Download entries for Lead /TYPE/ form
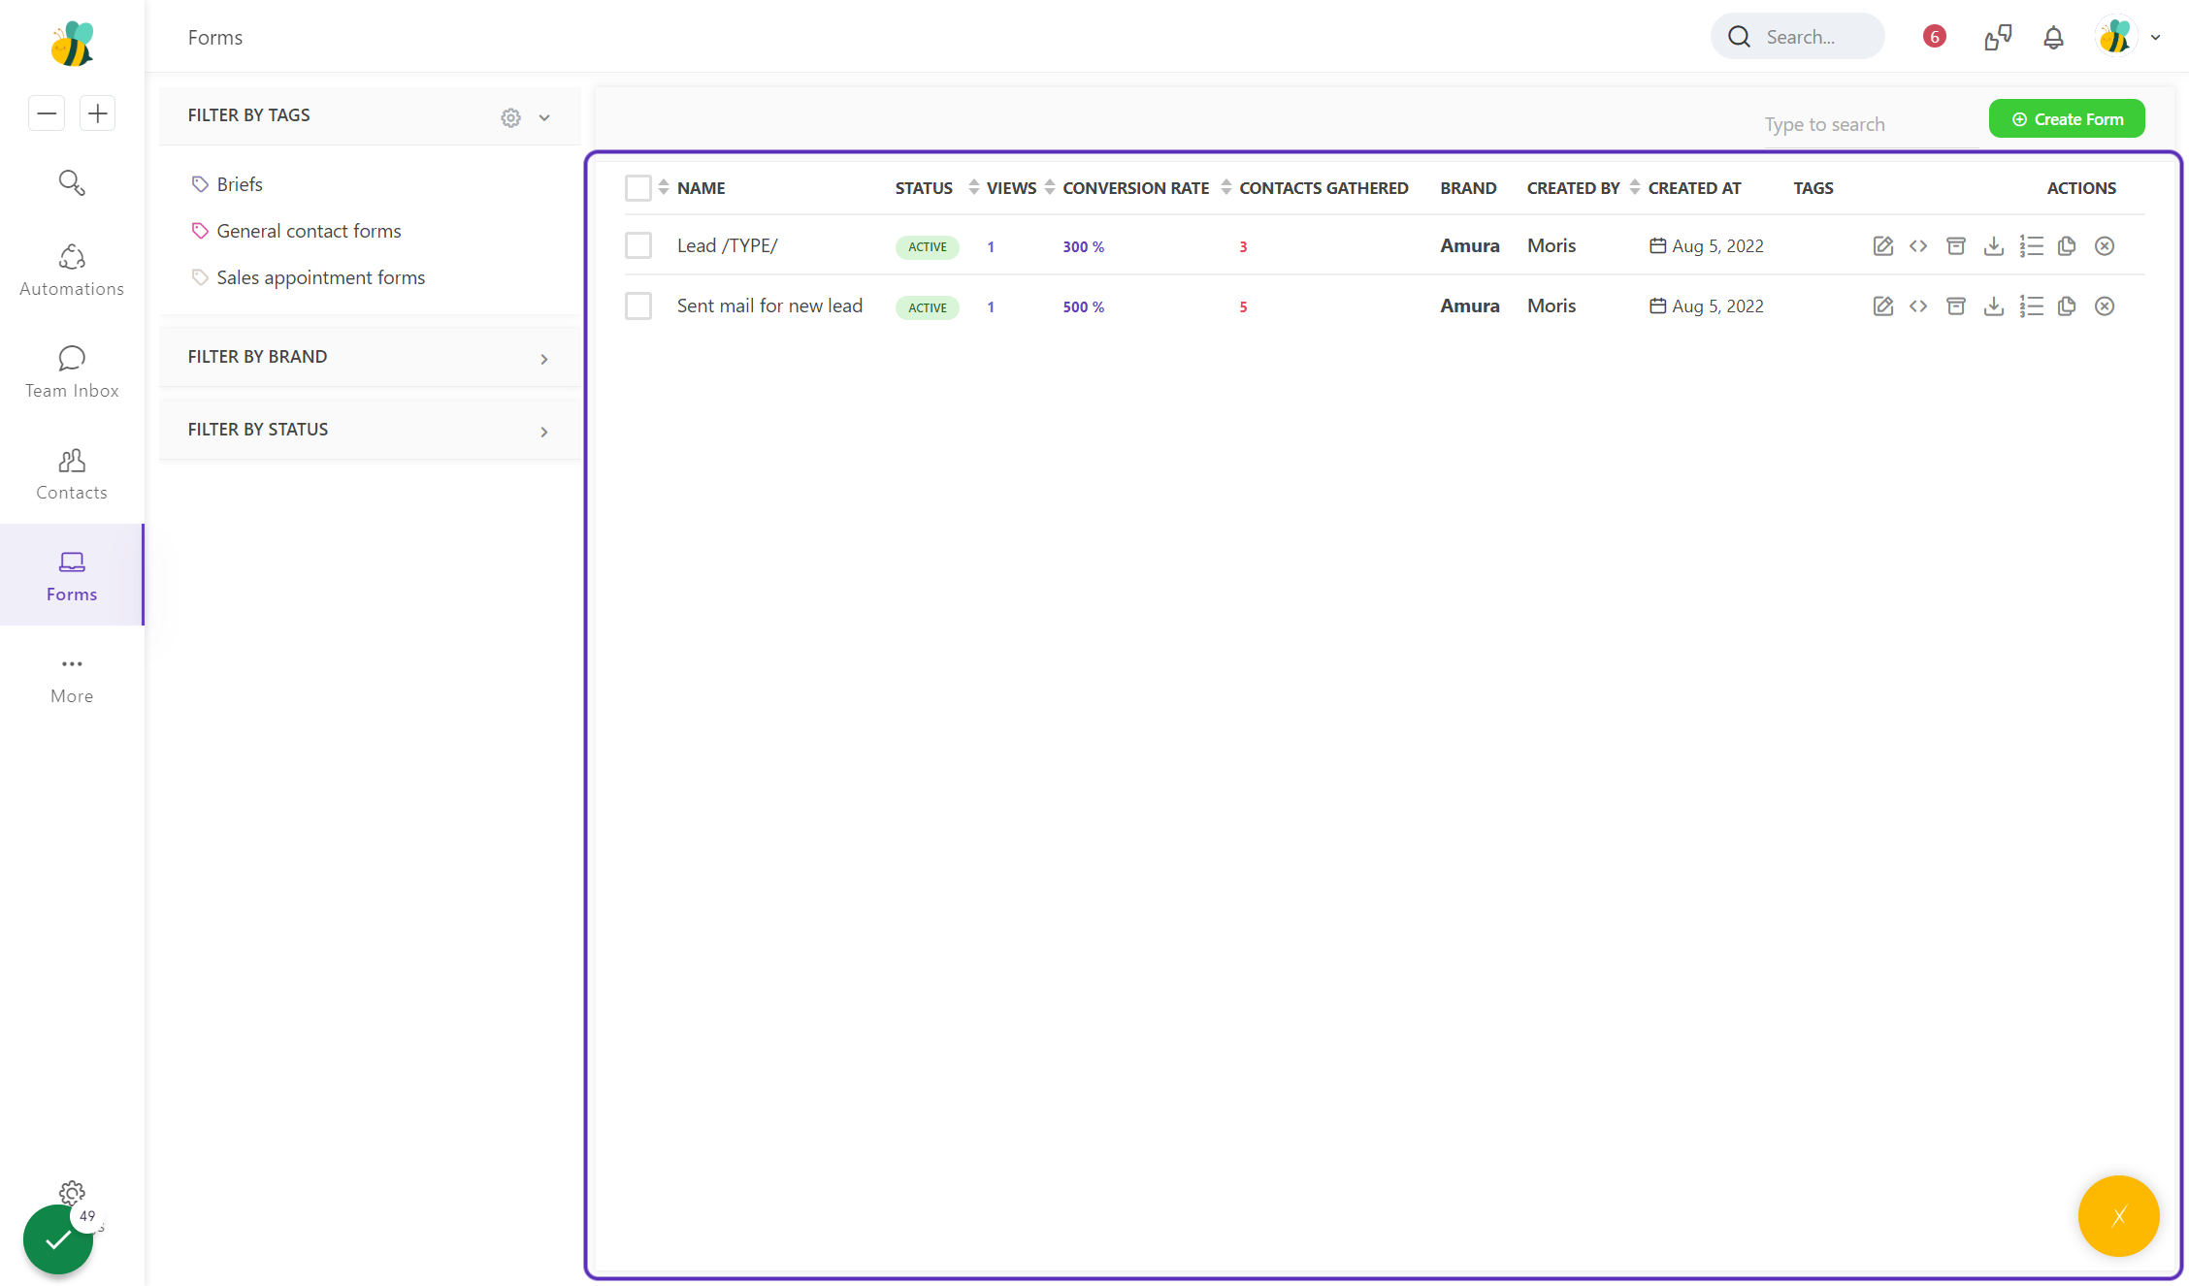This screenshot has width=2189, height=1286. pos(1994,246)
